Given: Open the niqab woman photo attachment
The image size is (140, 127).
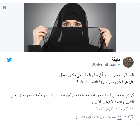Looking at the screenshot, I should tap(70, 28).
